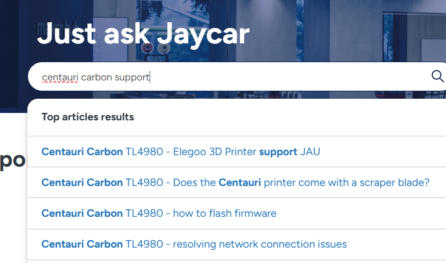This screenshot has height=263, width=446.
Task: Click "Elegoo" in the first article result
Action: pos(192,152)
